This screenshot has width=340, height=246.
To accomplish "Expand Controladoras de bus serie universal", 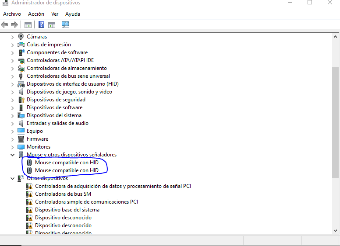I will [x=12, y=76].
